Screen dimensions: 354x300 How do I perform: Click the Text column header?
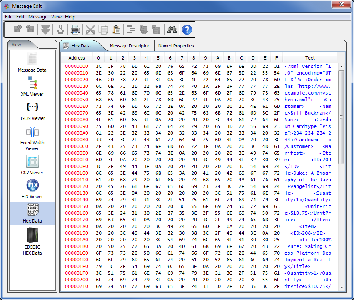pos(310,58)
